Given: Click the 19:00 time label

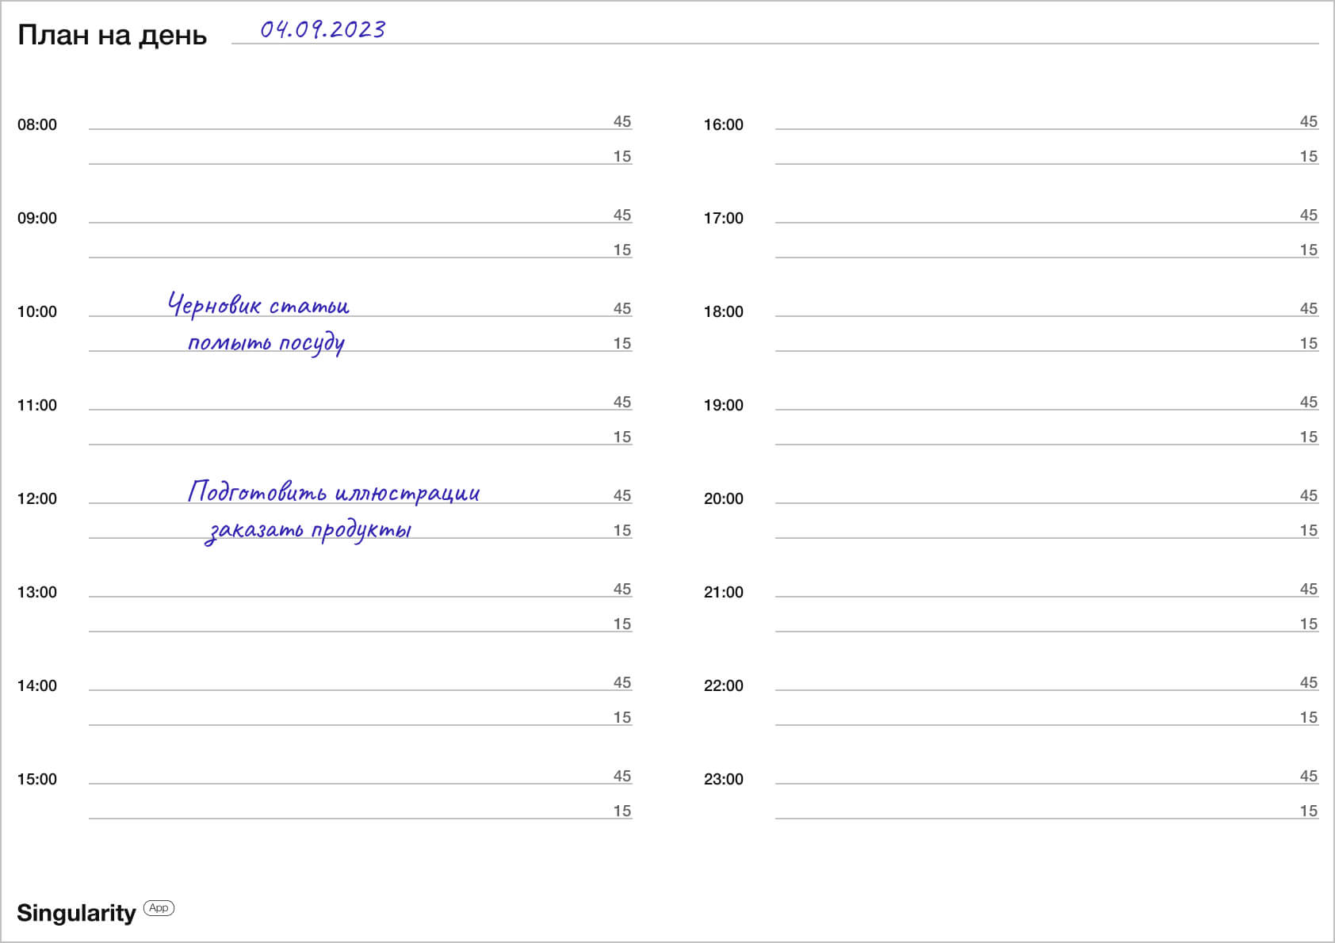Looking at the screenshot, I should [724, 405].
